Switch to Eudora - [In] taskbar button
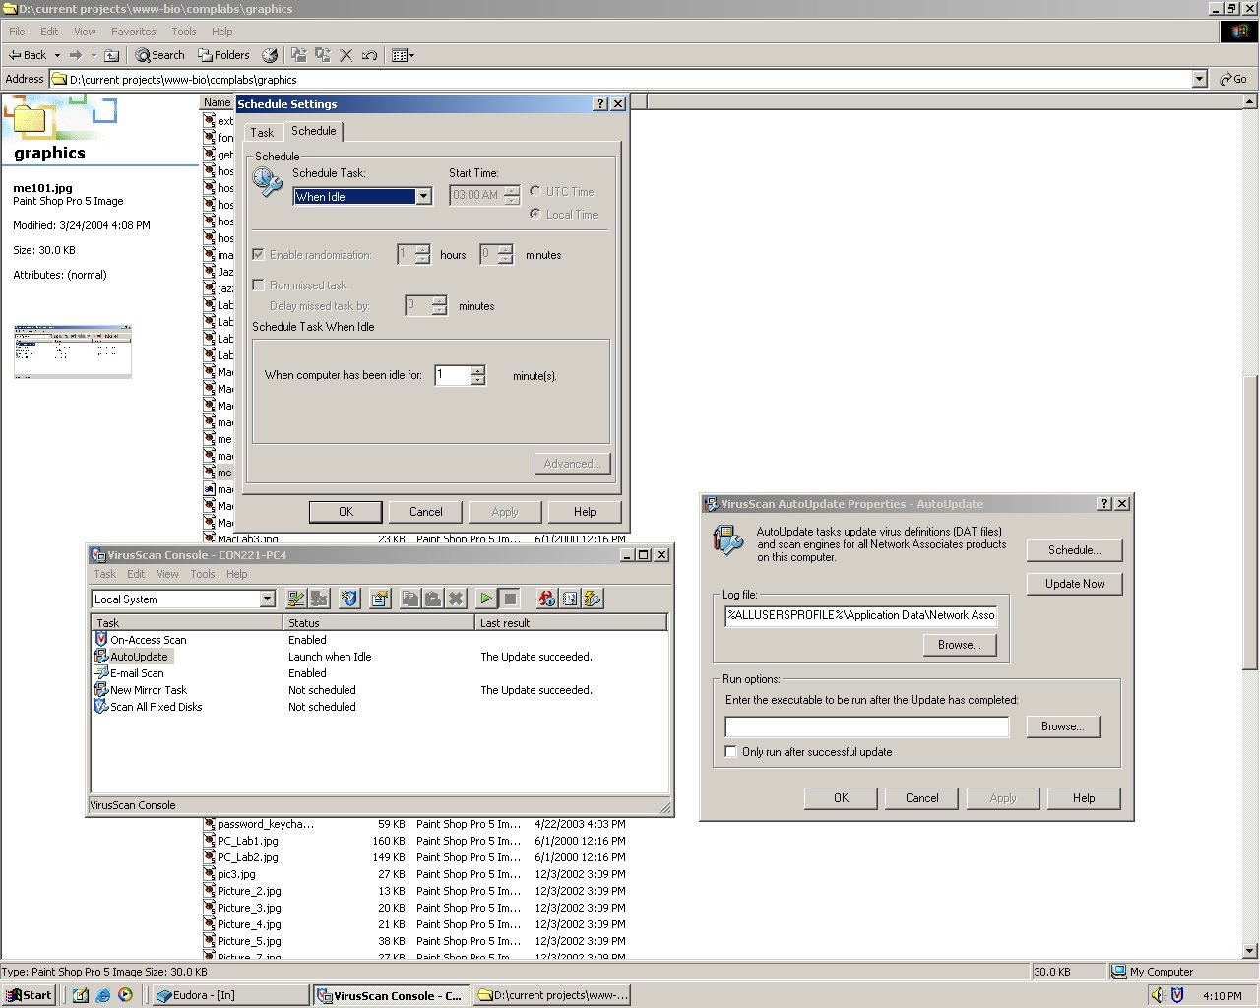Image resolution: width=1260 pixels, height=1008 pixels. click(x=231, y=995)
